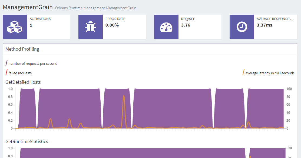
Task: Click the "number of requests per second" legend text
Action: tap(33, 64)
